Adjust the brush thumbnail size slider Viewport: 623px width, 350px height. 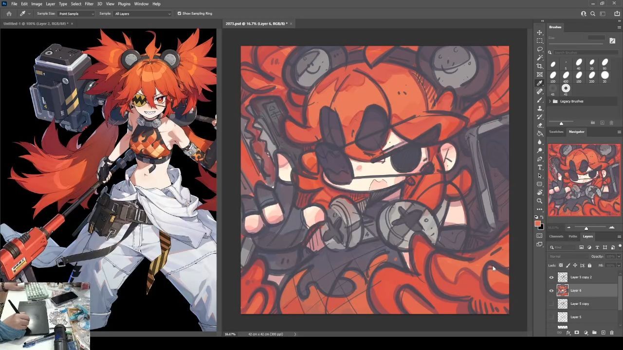(x=561, y=123)
